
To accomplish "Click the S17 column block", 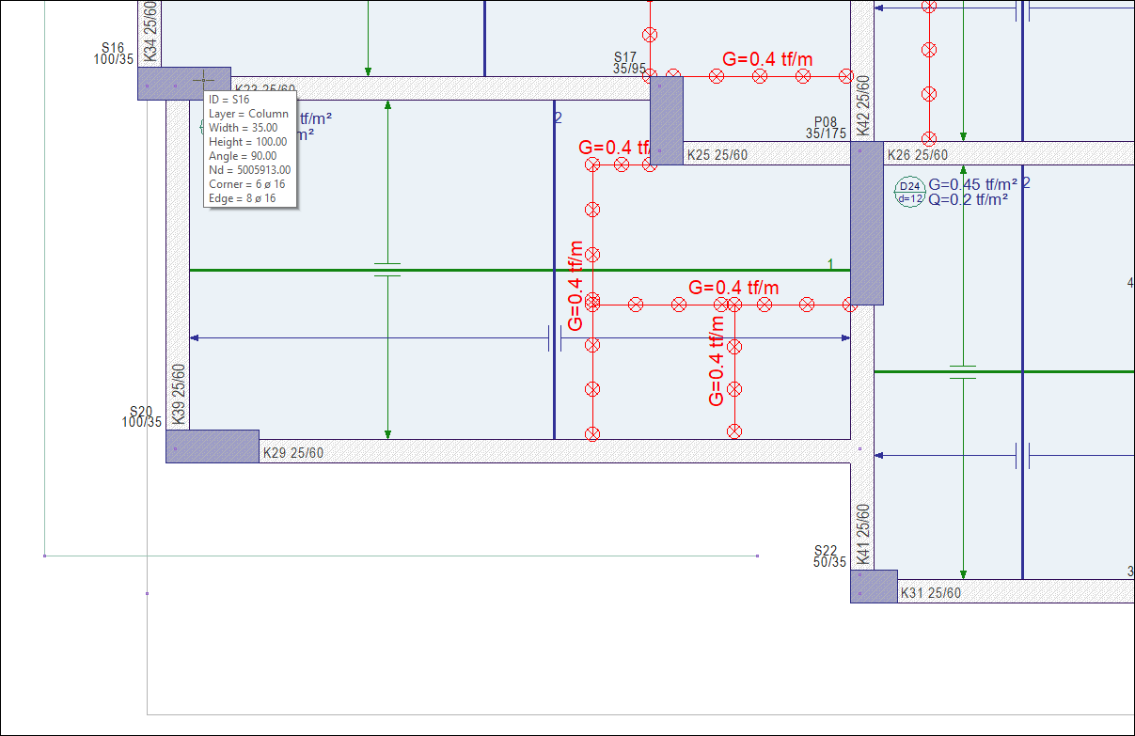I will (x=667, y=122).
